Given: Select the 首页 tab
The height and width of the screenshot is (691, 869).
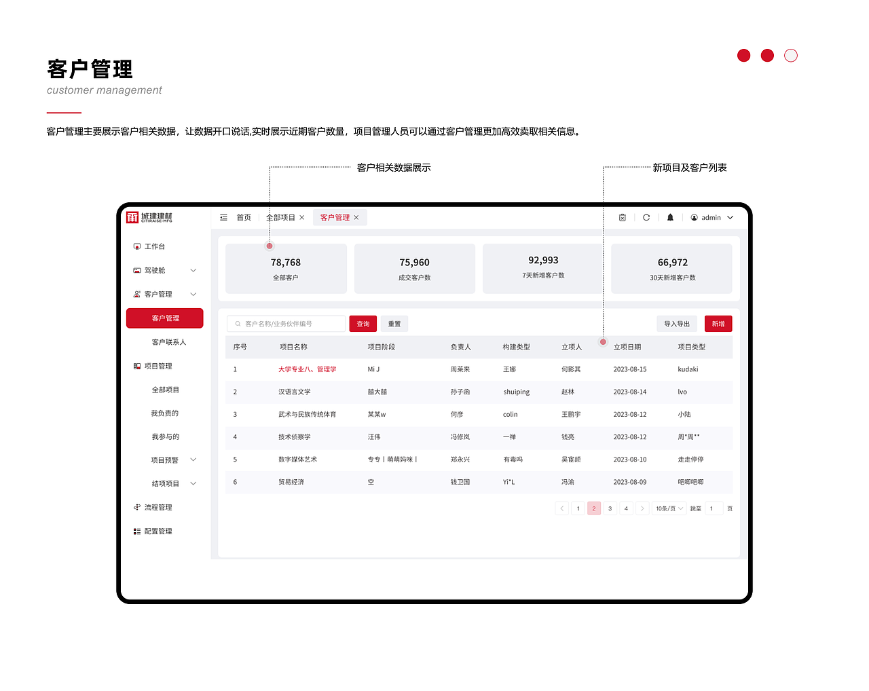Looking at the screenshot, I should click(x=243, y=217).
